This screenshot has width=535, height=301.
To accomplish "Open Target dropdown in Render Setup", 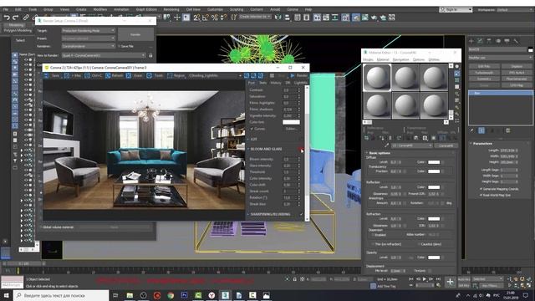I will [88, 30].
